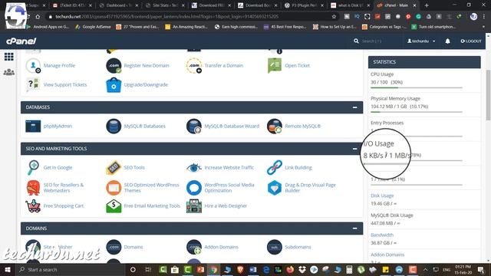Open SEO for Resellers & Webmasters icon

click(x=33, y=188)
